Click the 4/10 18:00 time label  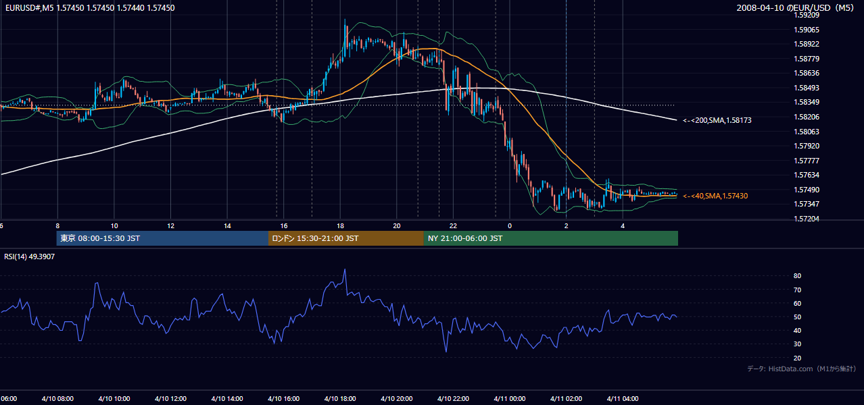[339, 398]
